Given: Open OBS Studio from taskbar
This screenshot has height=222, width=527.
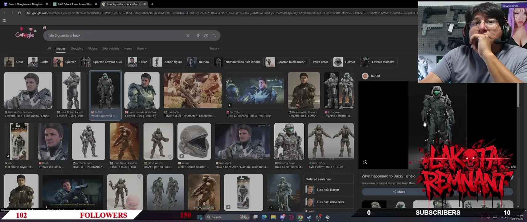Looking at the screenshot, I should pos(318,217).
